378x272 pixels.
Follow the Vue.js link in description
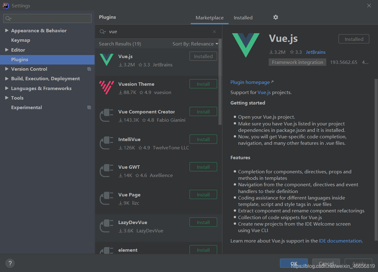264,92
